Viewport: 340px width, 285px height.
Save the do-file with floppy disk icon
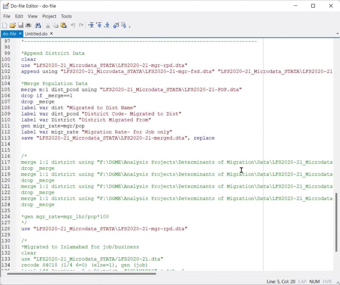coord(21,26)
